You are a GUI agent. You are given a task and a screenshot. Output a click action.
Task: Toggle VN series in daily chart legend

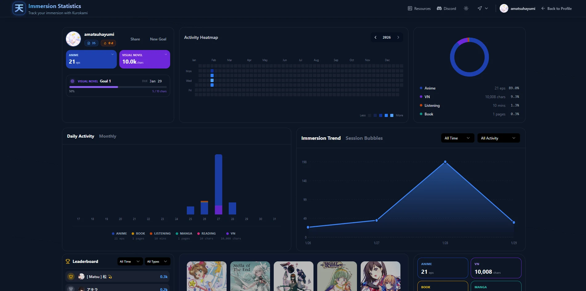(x=231, y=234)
